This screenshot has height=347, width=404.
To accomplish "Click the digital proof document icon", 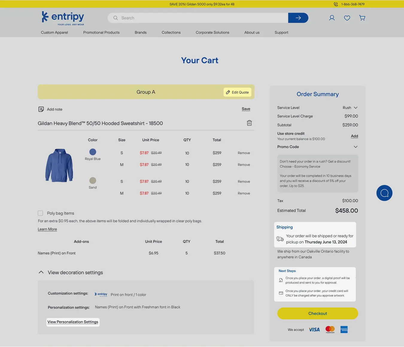I will click(281, 280).
